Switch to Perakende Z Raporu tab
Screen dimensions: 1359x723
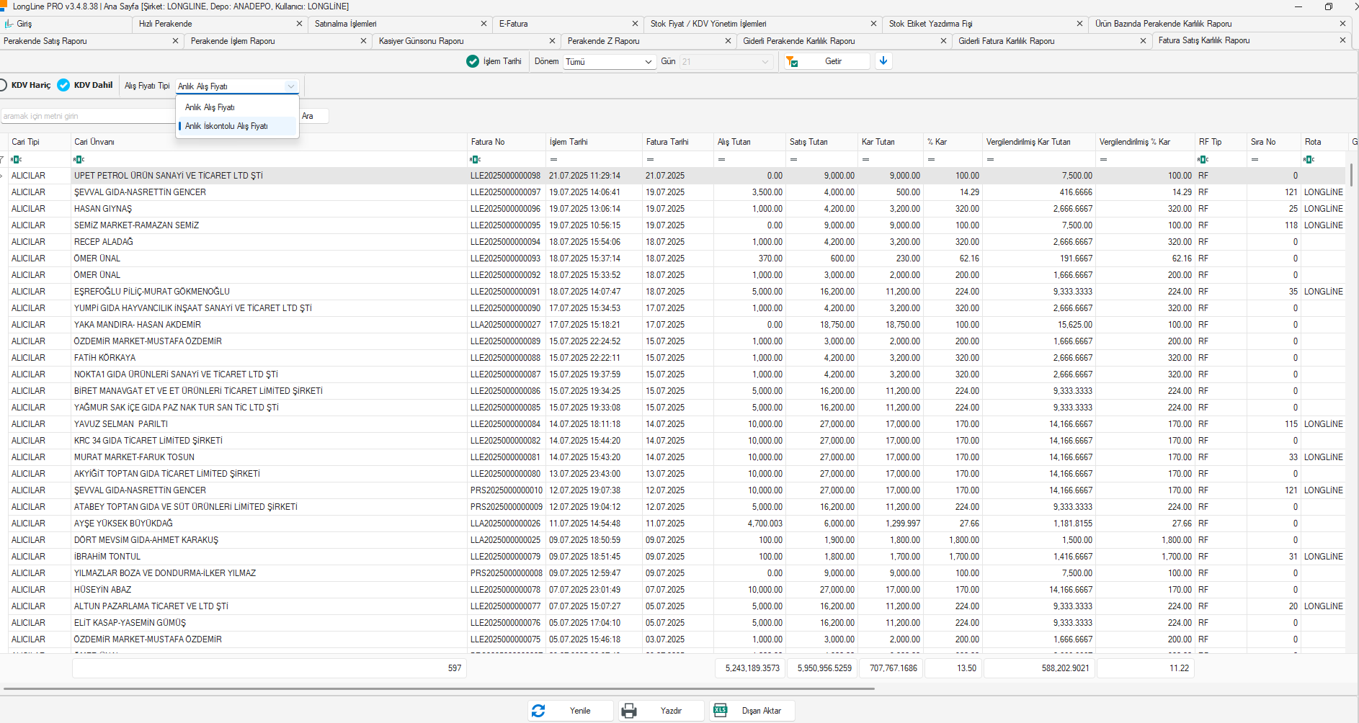604,41
